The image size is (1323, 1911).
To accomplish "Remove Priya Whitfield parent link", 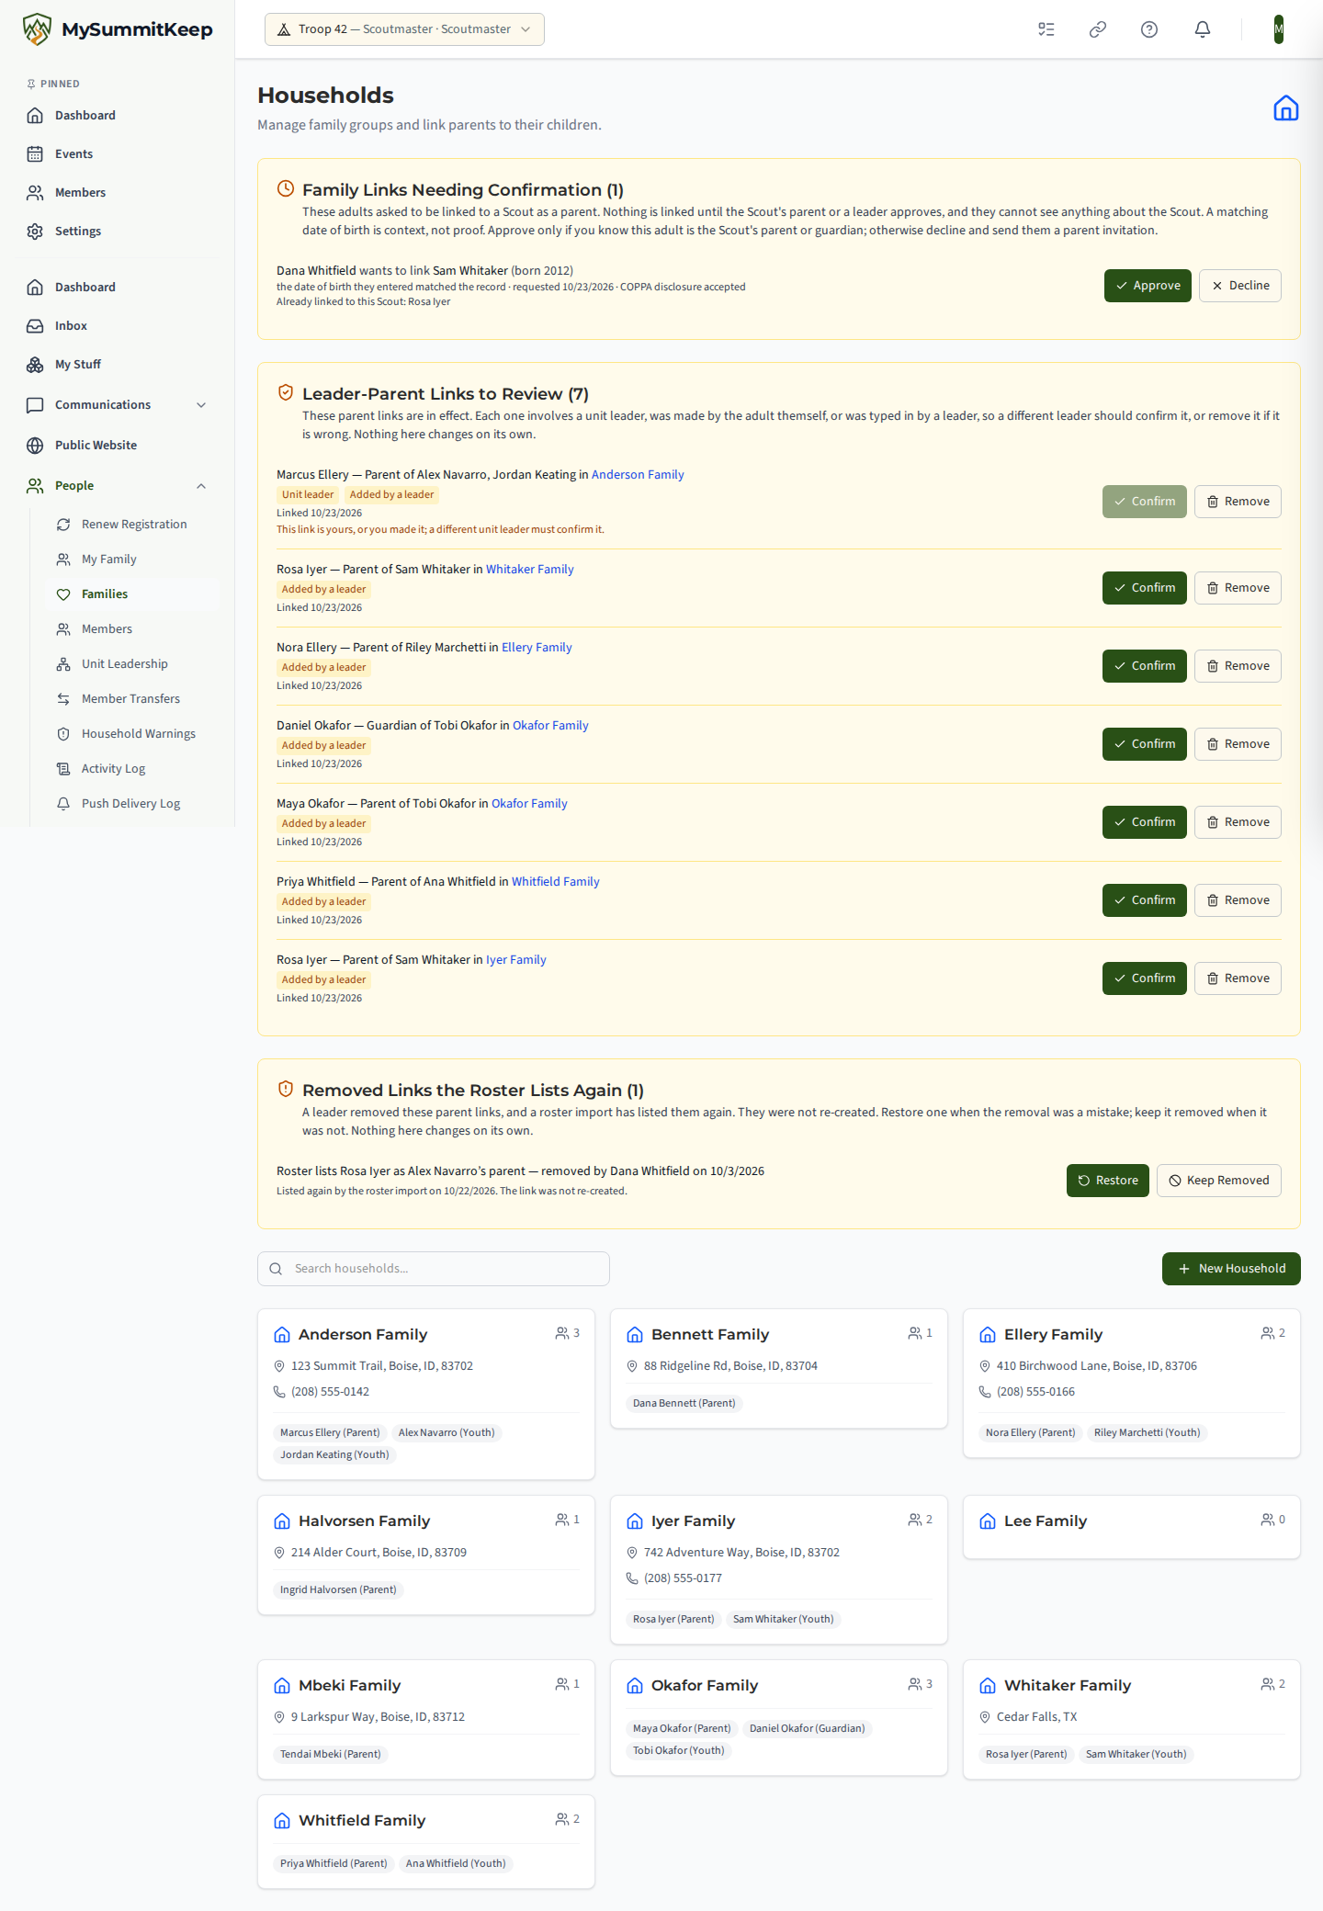I will [1238, 900].
